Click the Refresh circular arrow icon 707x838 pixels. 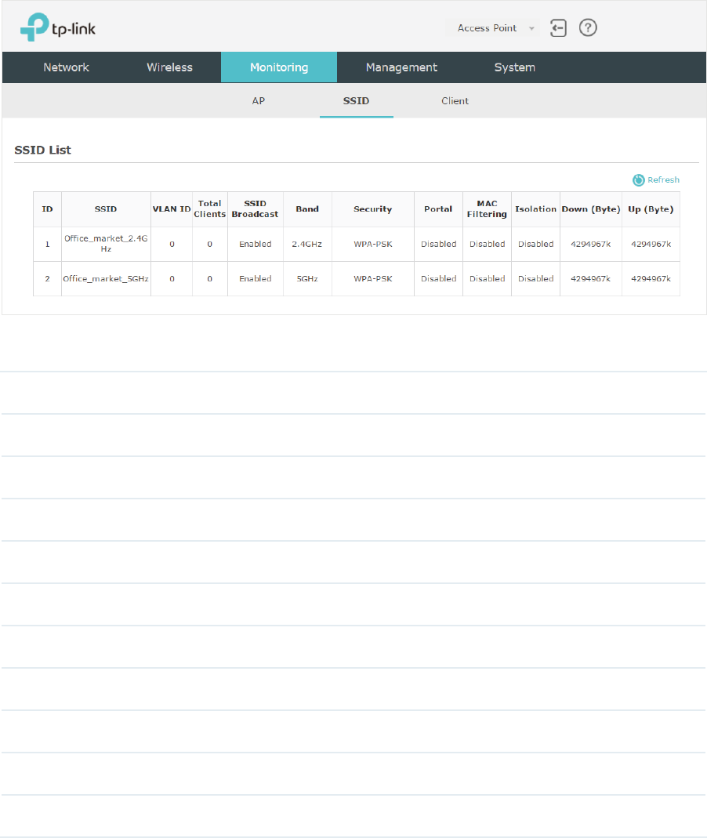tap(638, 180)
